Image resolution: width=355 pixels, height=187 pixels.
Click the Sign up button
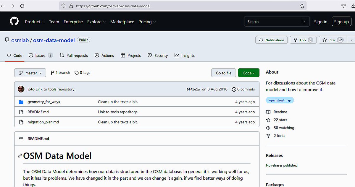[x=341, y=22]
